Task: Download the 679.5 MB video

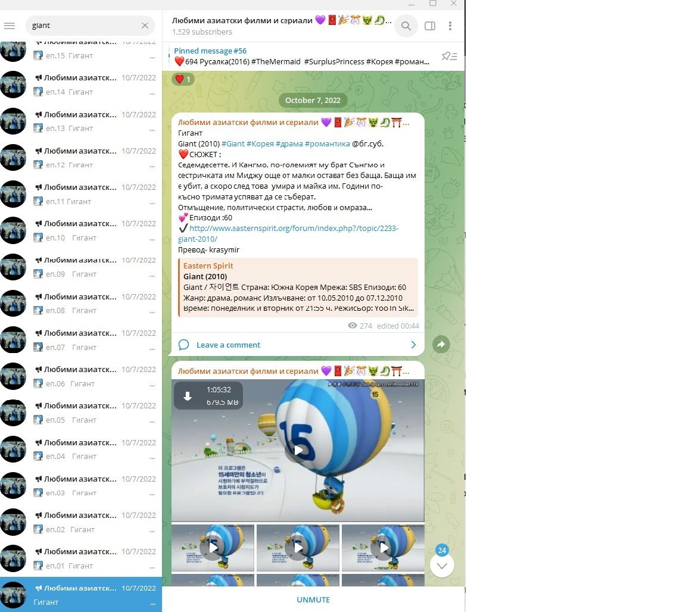Action: [188, 396]
